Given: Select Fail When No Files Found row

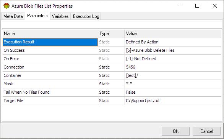Looking at the screenshot, I should (50, 92).
